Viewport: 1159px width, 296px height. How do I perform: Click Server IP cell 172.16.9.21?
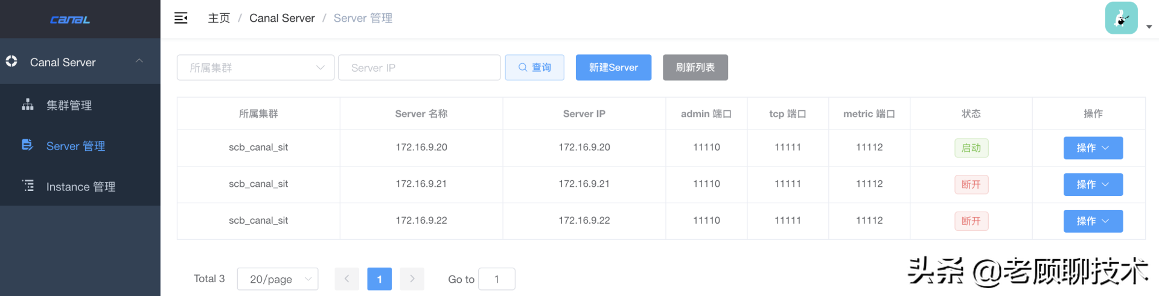584,184
